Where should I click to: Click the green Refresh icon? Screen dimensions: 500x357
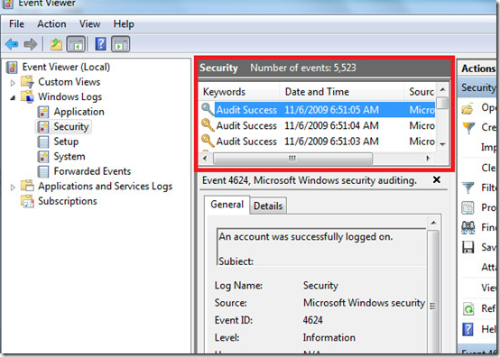[468, 308]
